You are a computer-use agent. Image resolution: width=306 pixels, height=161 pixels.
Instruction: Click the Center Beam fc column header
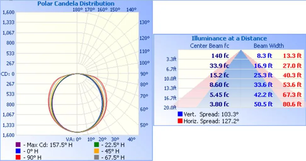coord(209,46)
